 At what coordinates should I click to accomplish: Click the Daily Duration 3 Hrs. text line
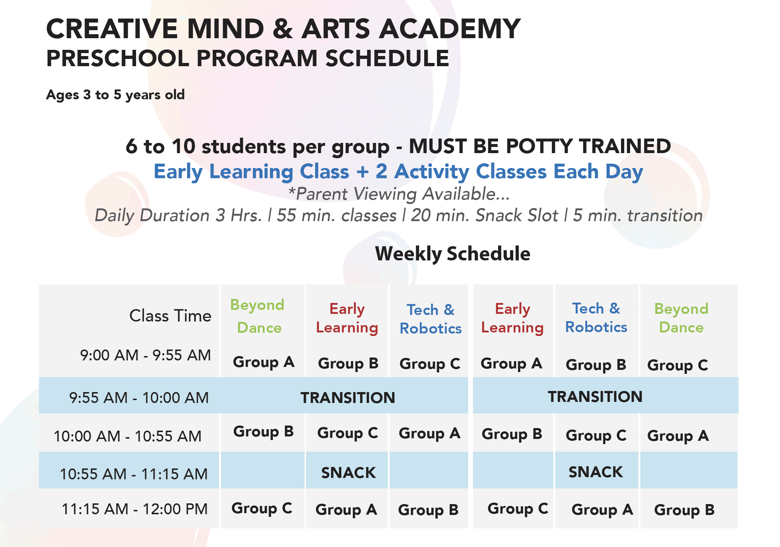click(399, 216)
